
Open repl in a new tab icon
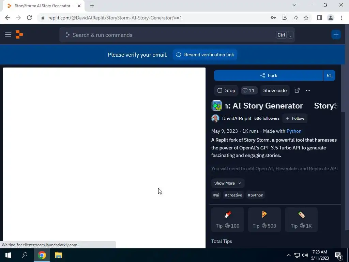point(297,90)
